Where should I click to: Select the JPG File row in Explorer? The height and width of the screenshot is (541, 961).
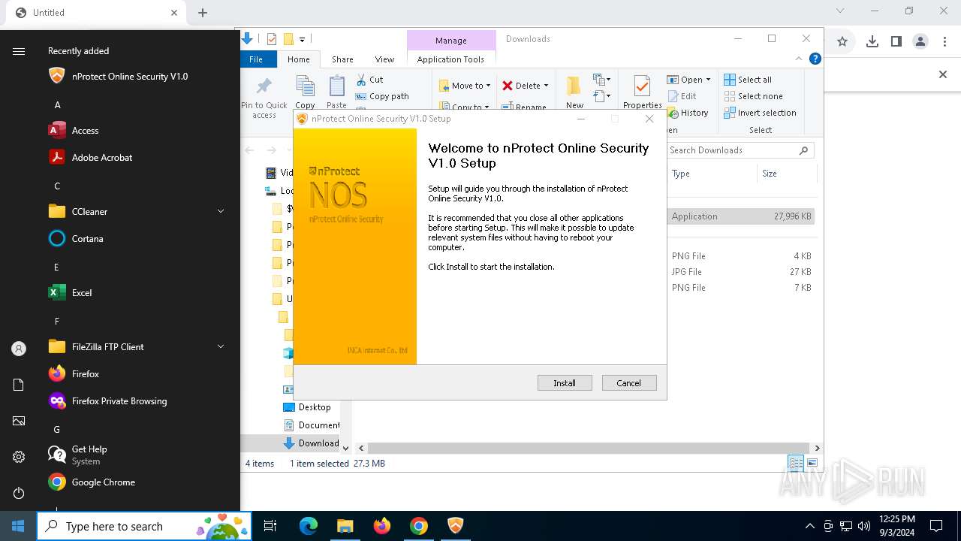coord(741,272)
